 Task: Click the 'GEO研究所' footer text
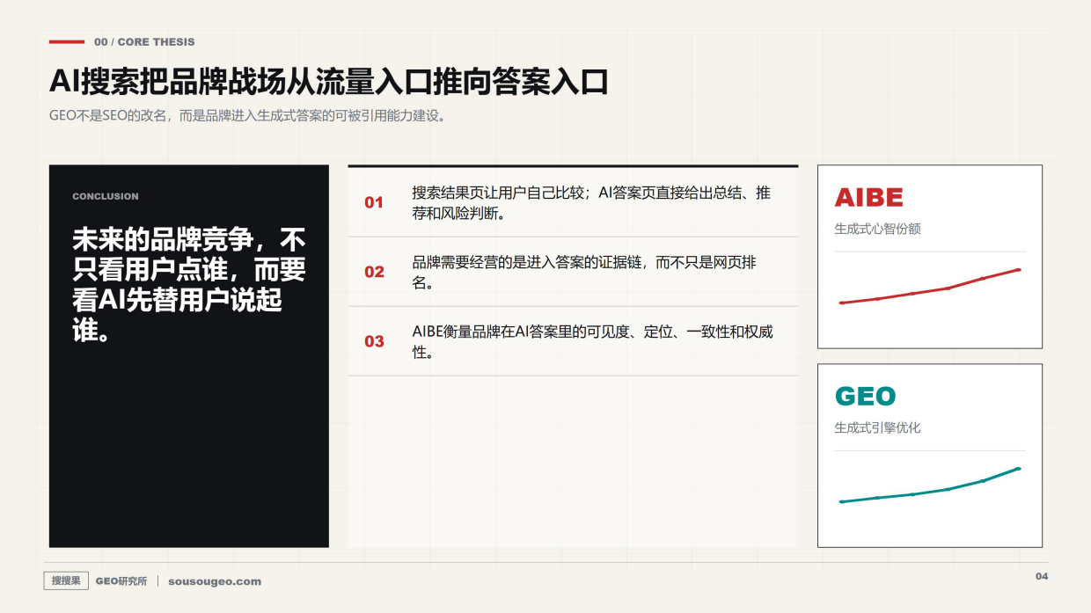121,581
